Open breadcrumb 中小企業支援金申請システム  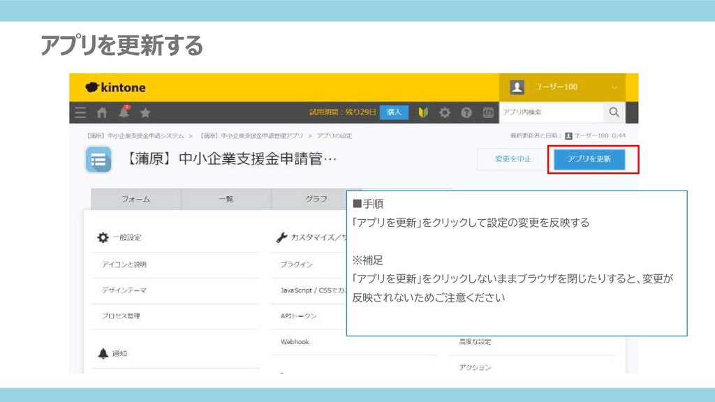135,136
